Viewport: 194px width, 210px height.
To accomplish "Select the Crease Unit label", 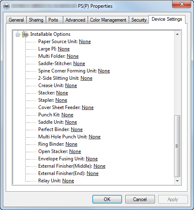I will 51,85.
